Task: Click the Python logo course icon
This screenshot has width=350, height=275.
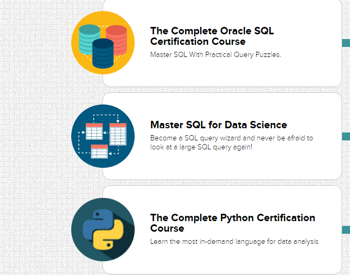Action: (x=103, y=230)
